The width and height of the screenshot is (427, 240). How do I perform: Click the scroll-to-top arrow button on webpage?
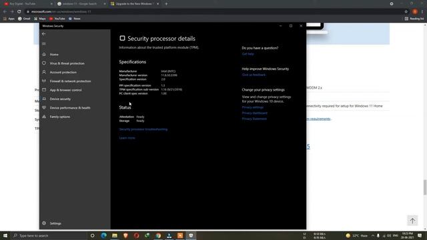pyautogui.click(x=412, y=221)
